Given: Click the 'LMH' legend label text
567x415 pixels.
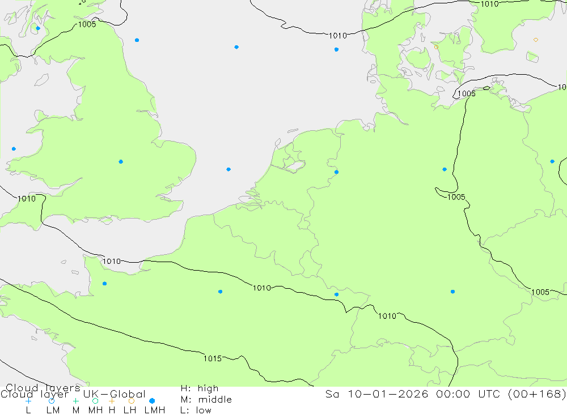Looking at the screenshot, I should (x=155, y=410).
